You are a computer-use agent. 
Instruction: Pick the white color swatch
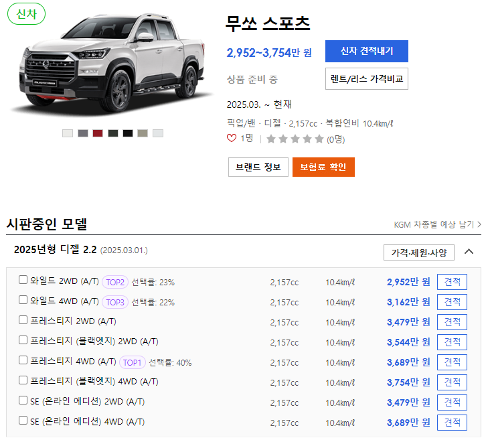click(x=68, y=133)
